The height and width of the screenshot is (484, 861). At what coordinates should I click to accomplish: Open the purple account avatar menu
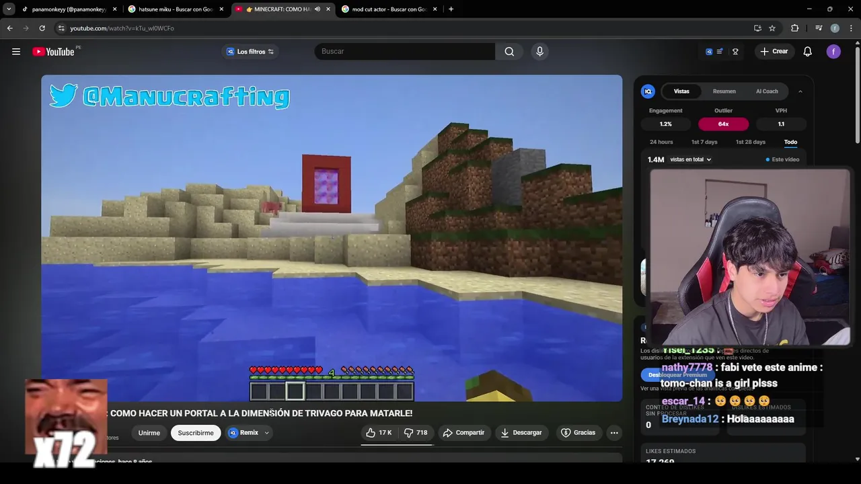833,52
